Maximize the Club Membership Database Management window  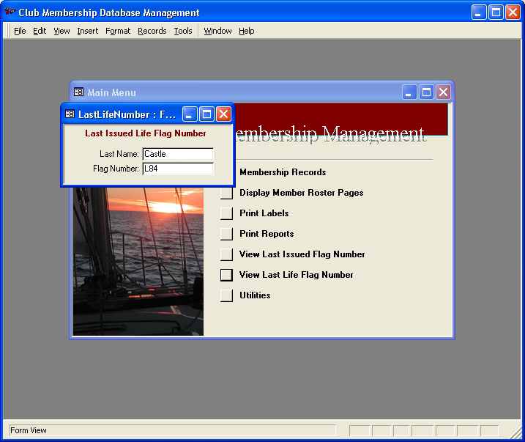point(496,12)
